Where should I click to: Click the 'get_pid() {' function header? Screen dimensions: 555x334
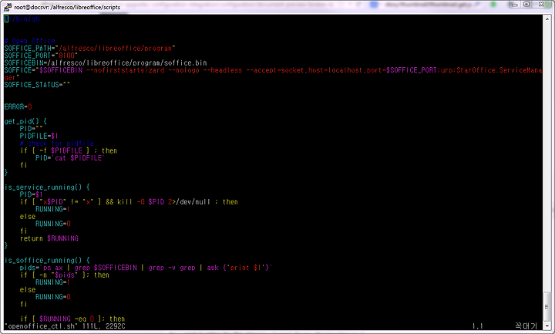pos(25,121)
